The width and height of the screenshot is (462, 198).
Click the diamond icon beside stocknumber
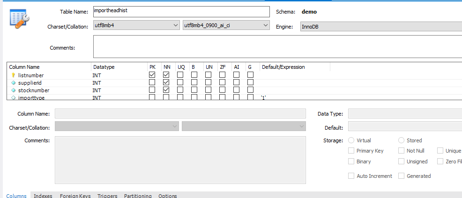coord(13,90)
